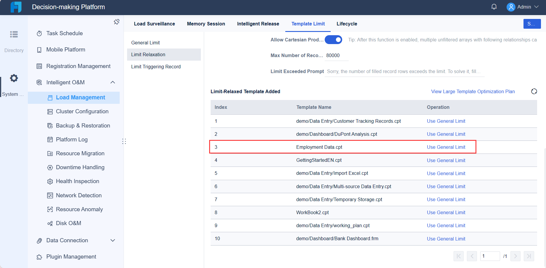This screenshot has height=268, width=546.
Task: Click View Large Template Optimization Plan
Action: pyautogui.click(x=473, y=91)
